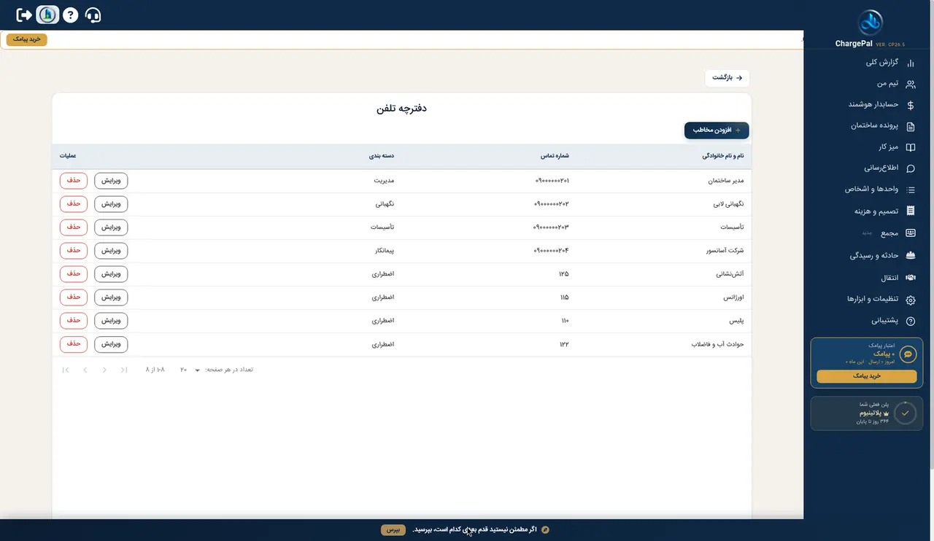The width and height of the screenshot is (934, 541).
Task: Click the list icon beside واحدها و اشخاص
Action: 910,190
